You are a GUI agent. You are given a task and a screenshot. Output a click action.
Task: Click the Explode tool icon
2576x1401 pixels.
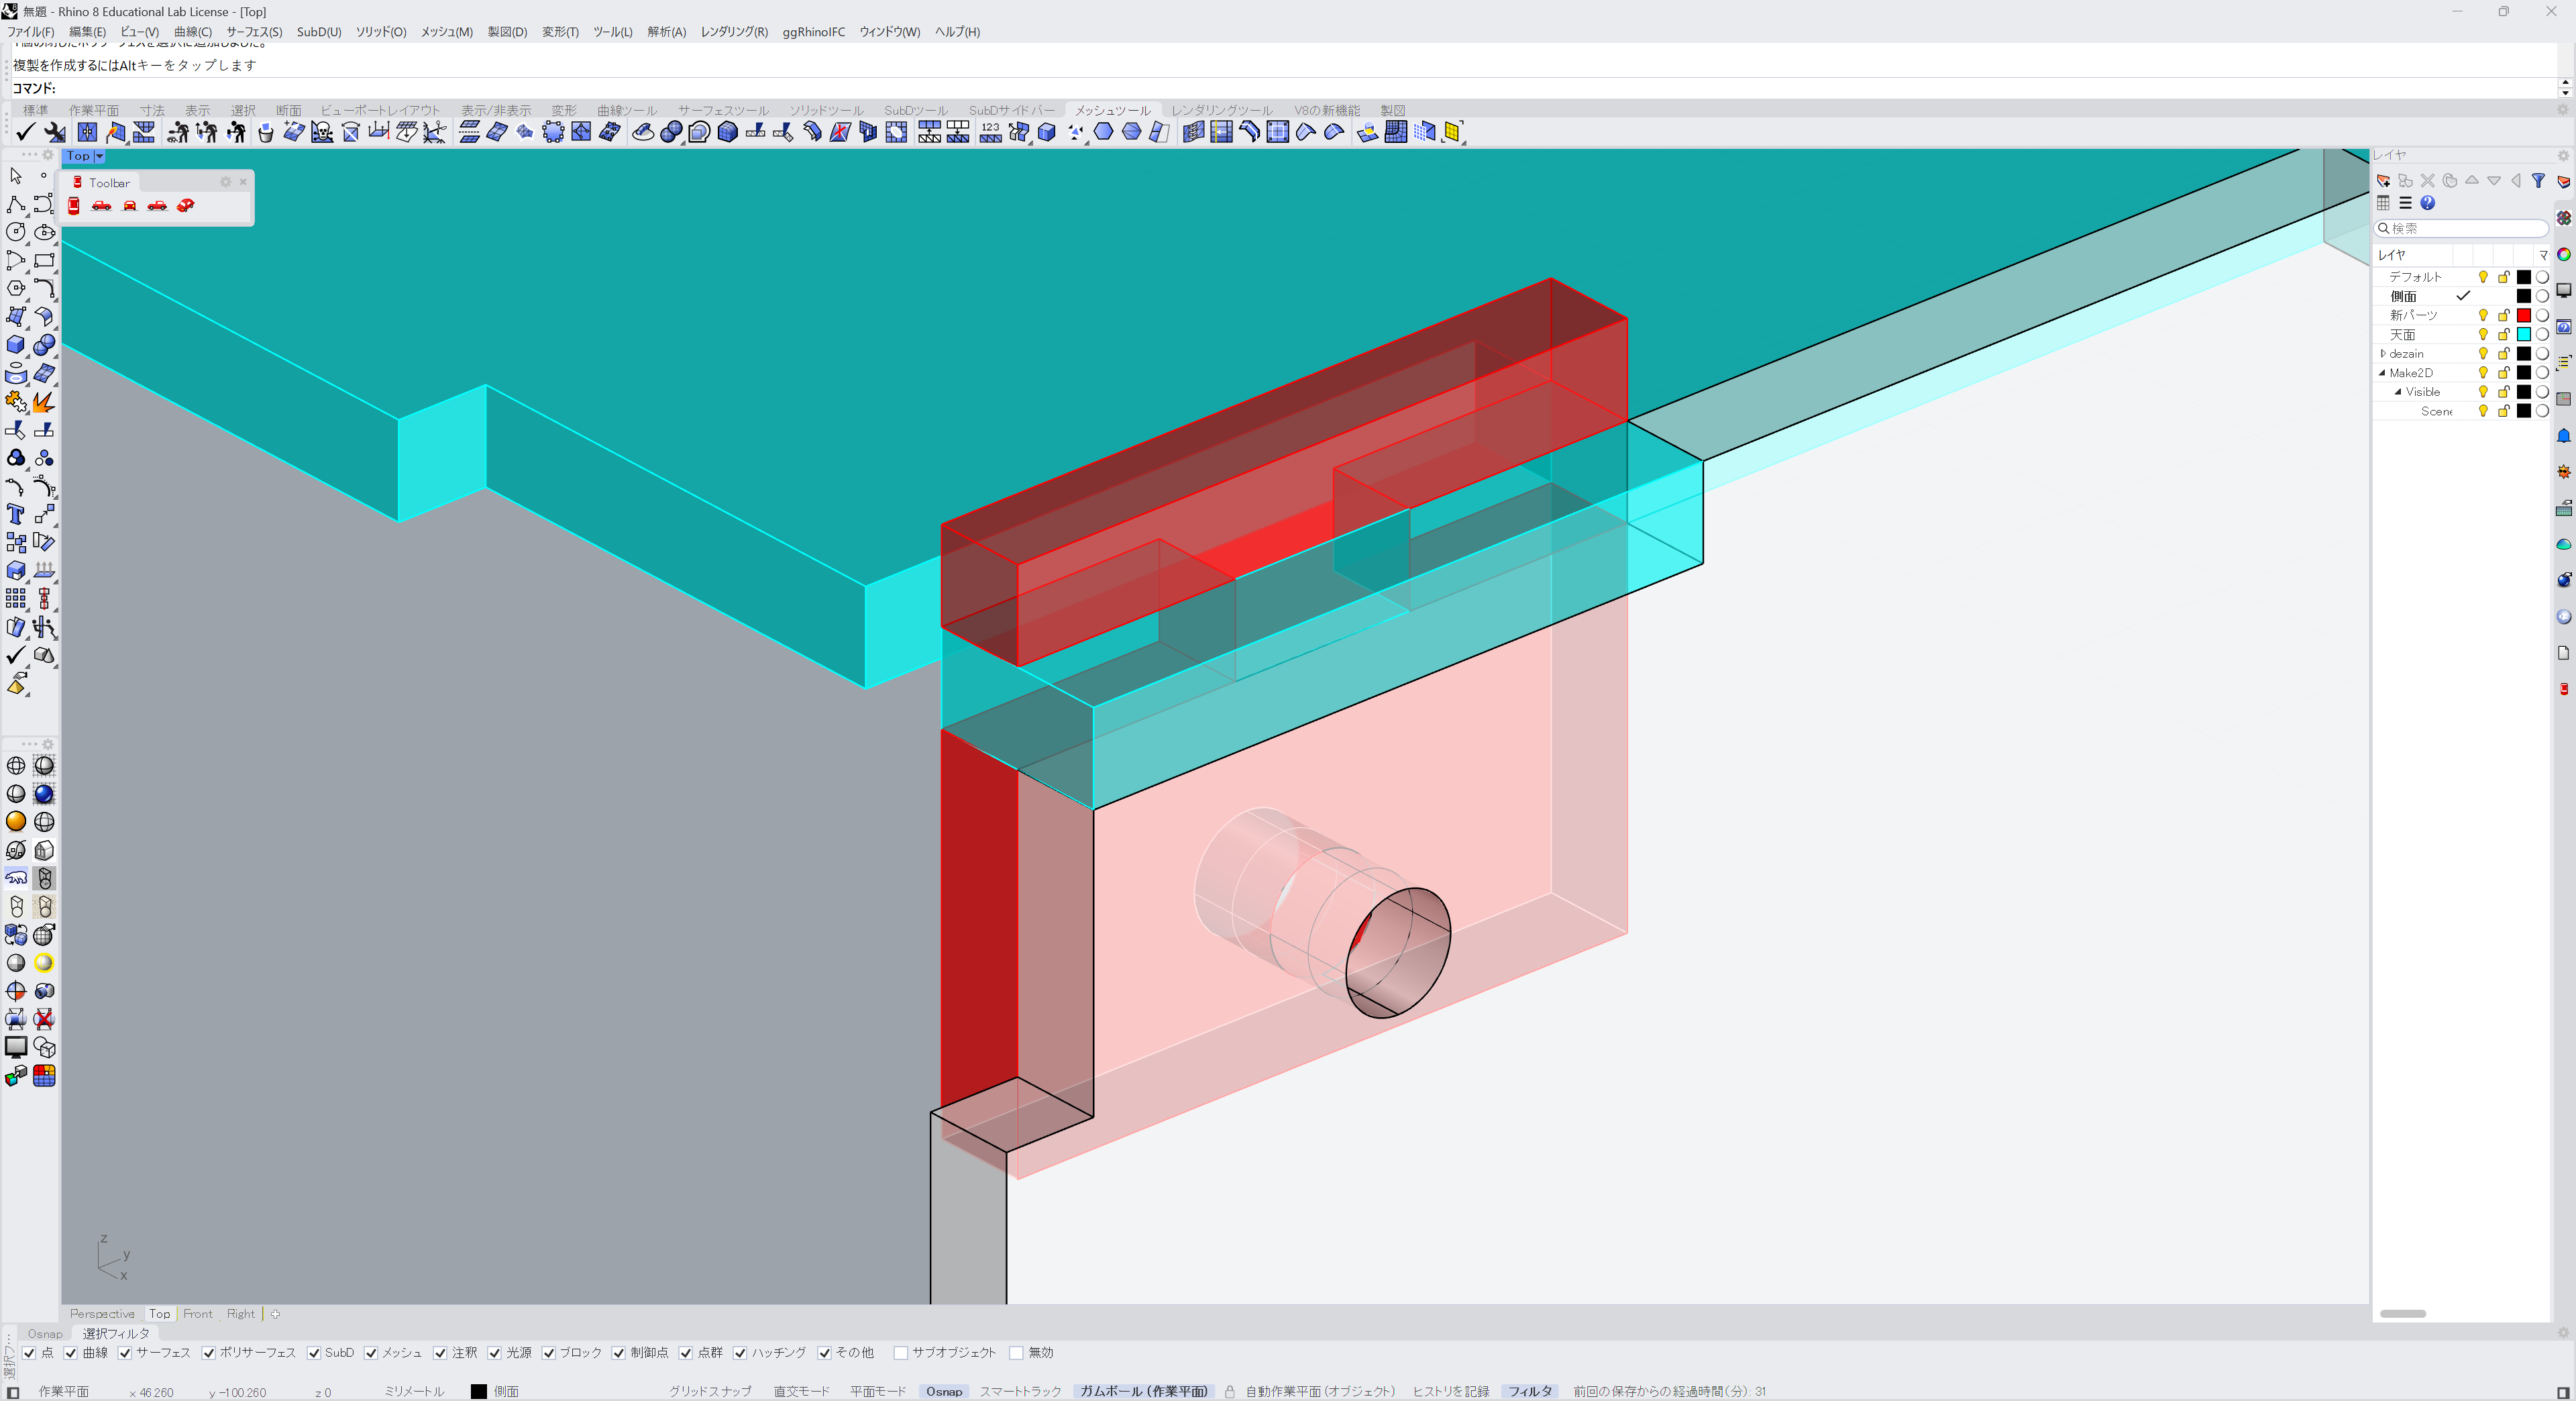(43, 402)
